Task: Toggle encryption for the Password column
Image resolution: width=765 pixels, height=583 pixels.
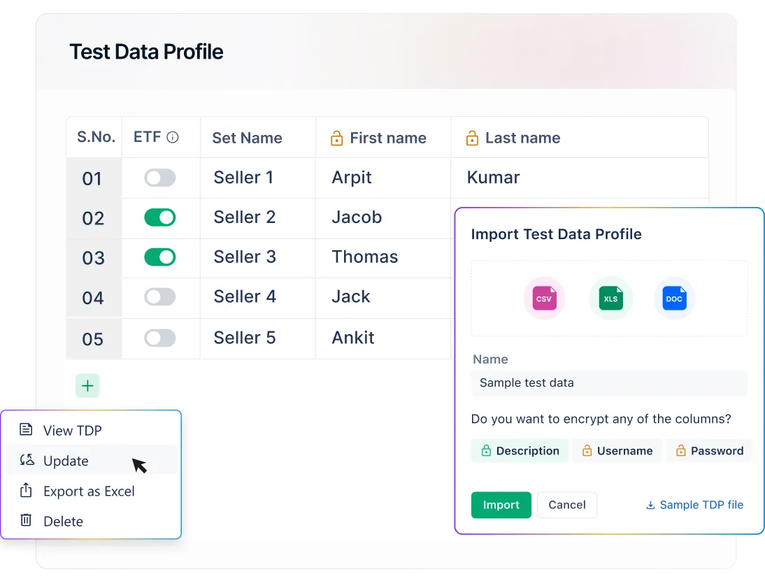Action: [x=709, y=451]
